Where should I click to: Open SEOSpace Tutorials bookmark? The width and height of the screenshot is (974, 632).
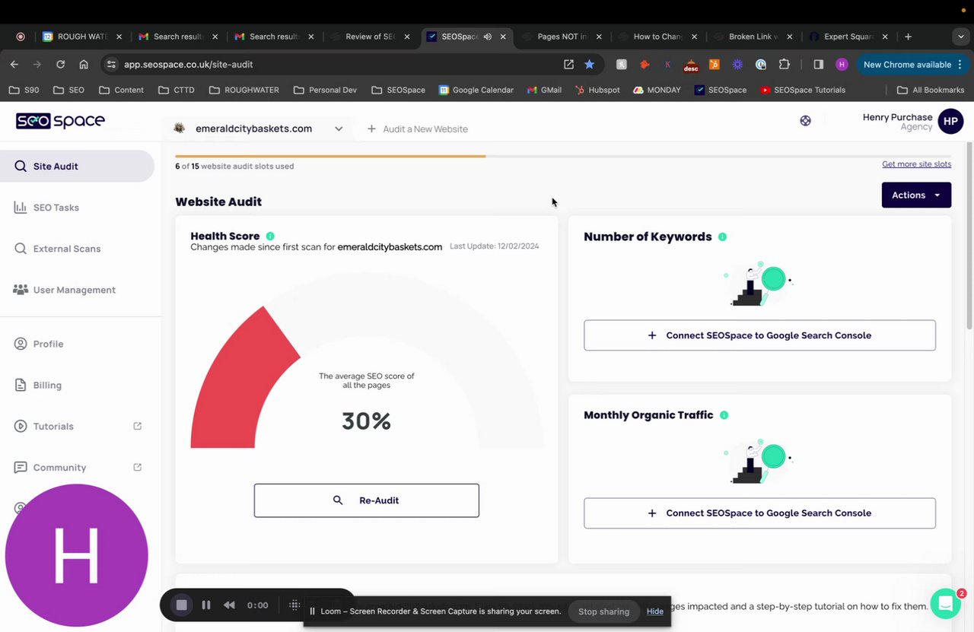(803, 90)
